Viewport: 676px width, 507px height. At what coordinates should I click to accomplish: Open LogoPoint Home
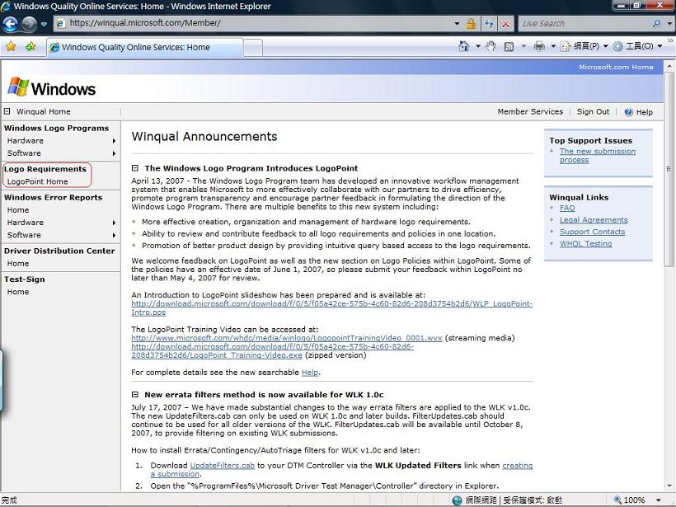[x=37, y=181]
